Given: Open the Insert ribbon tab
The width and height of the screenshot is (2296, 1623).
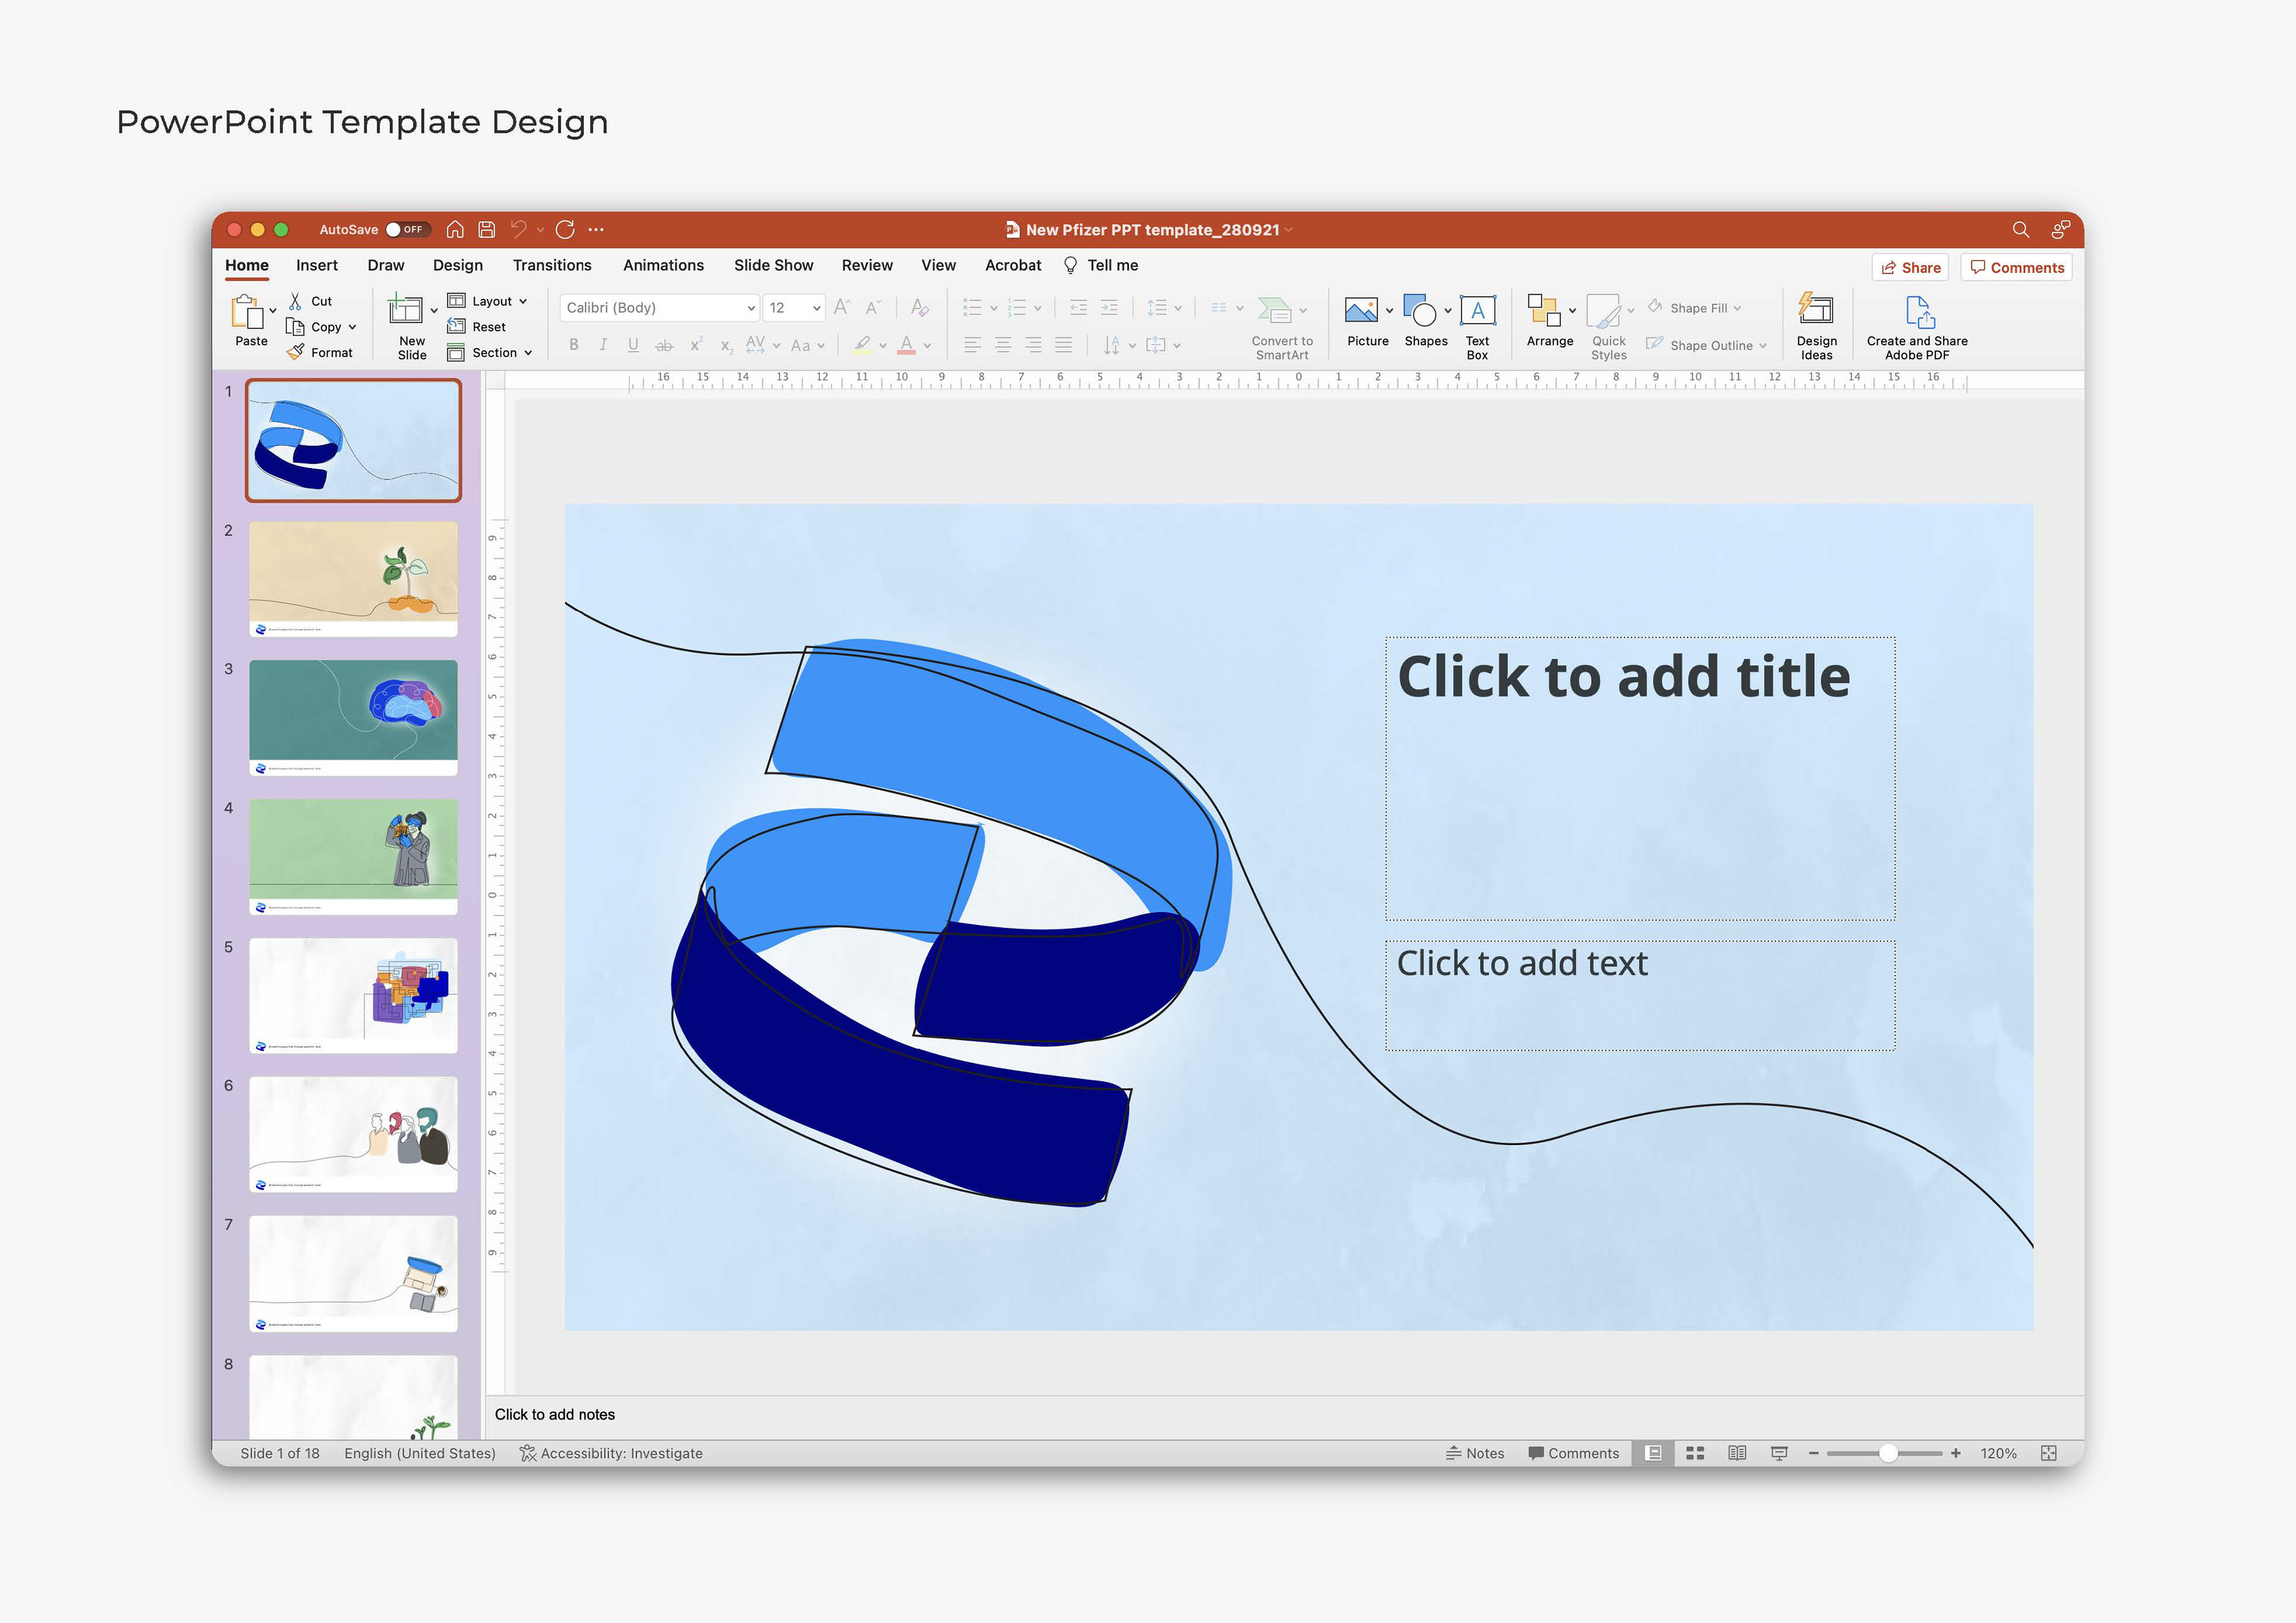Looking at the screenshot, I should pos(316,265).
